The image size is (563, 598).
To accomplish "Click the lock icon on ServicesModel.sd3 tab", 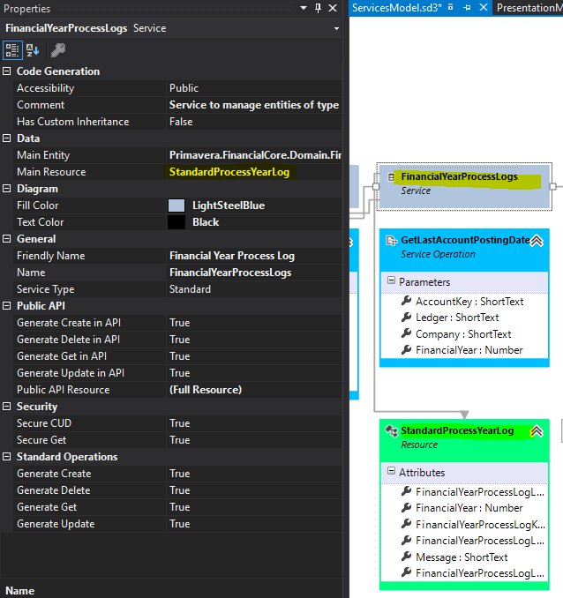I will tap(451, 7).
